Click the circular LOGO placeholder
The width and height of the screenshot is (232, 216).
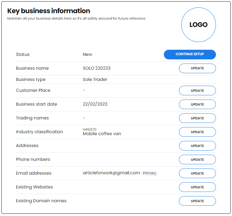(x=198, y=25)
